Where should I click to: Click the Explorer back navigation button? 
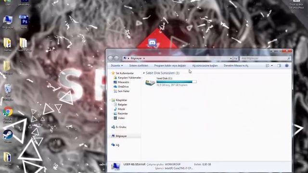[111, 58]
